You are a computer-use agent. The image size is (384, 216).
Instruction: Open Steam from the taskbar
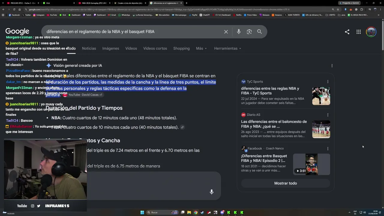(x=202, y=212)
